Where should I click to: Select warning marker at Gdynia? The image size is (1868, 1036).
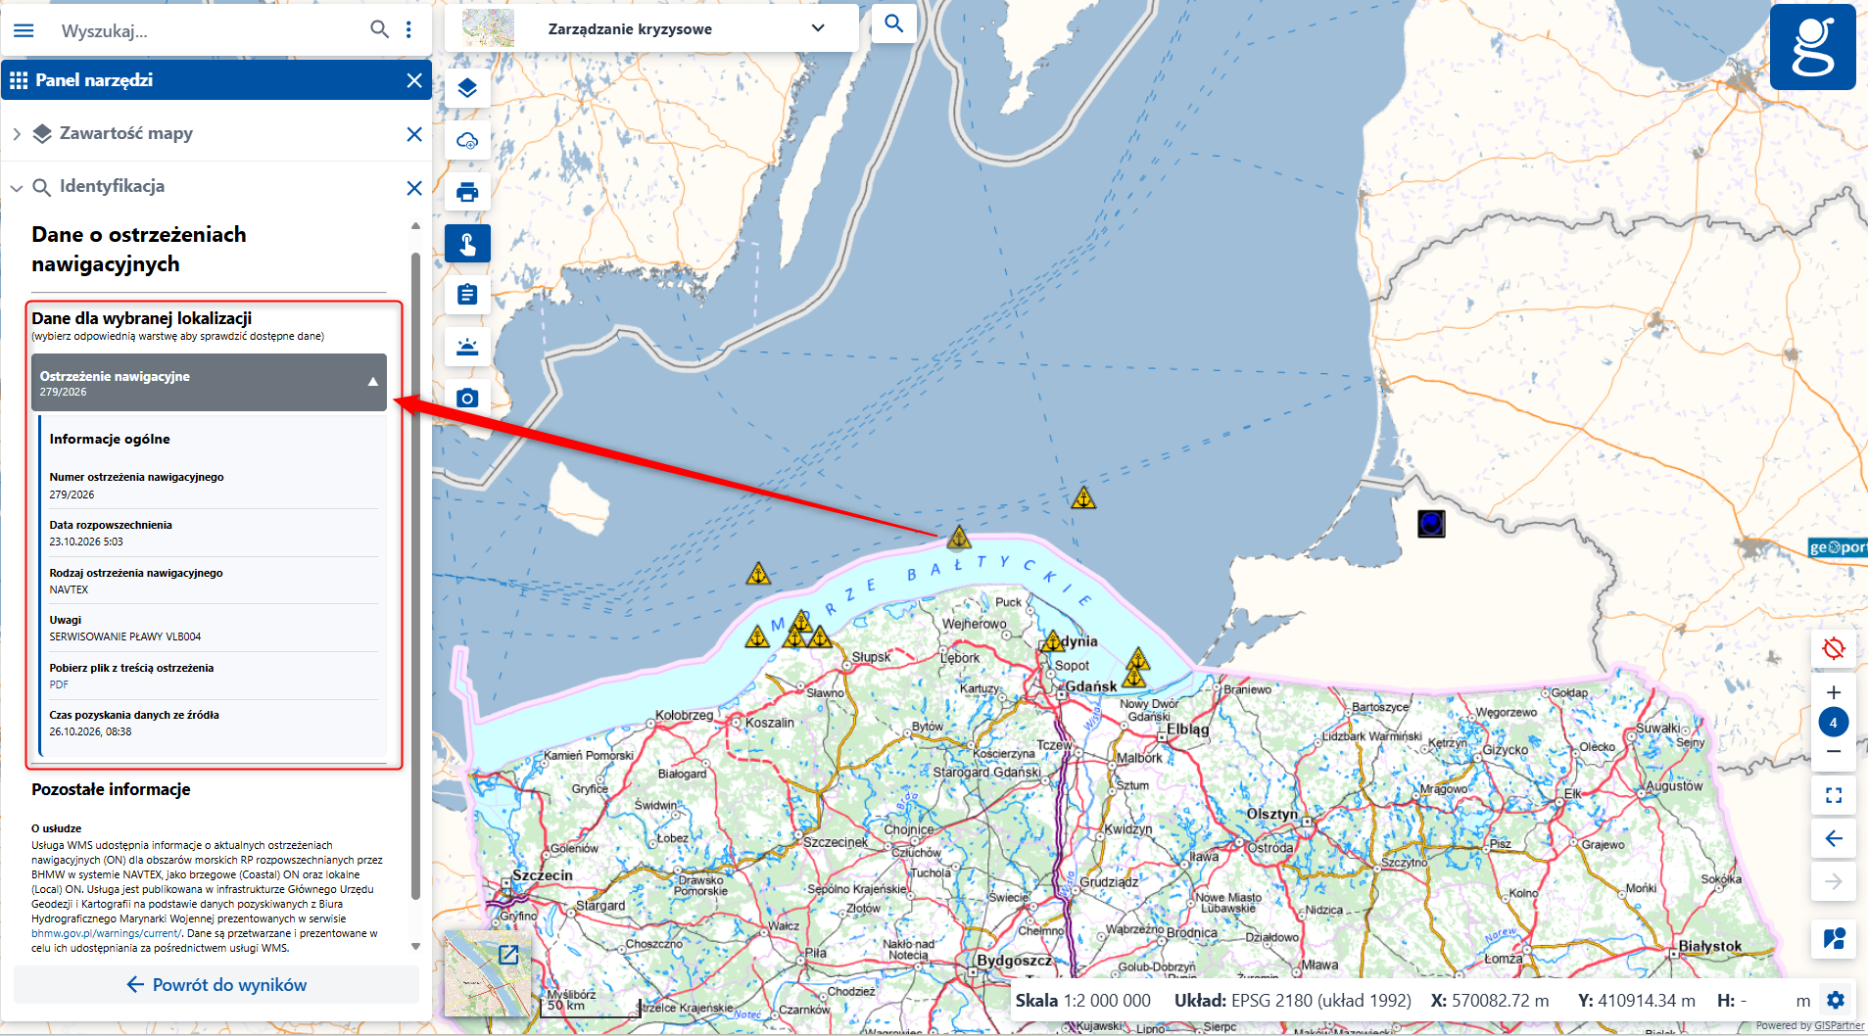pyautogui.click(x=1052, y=641)
